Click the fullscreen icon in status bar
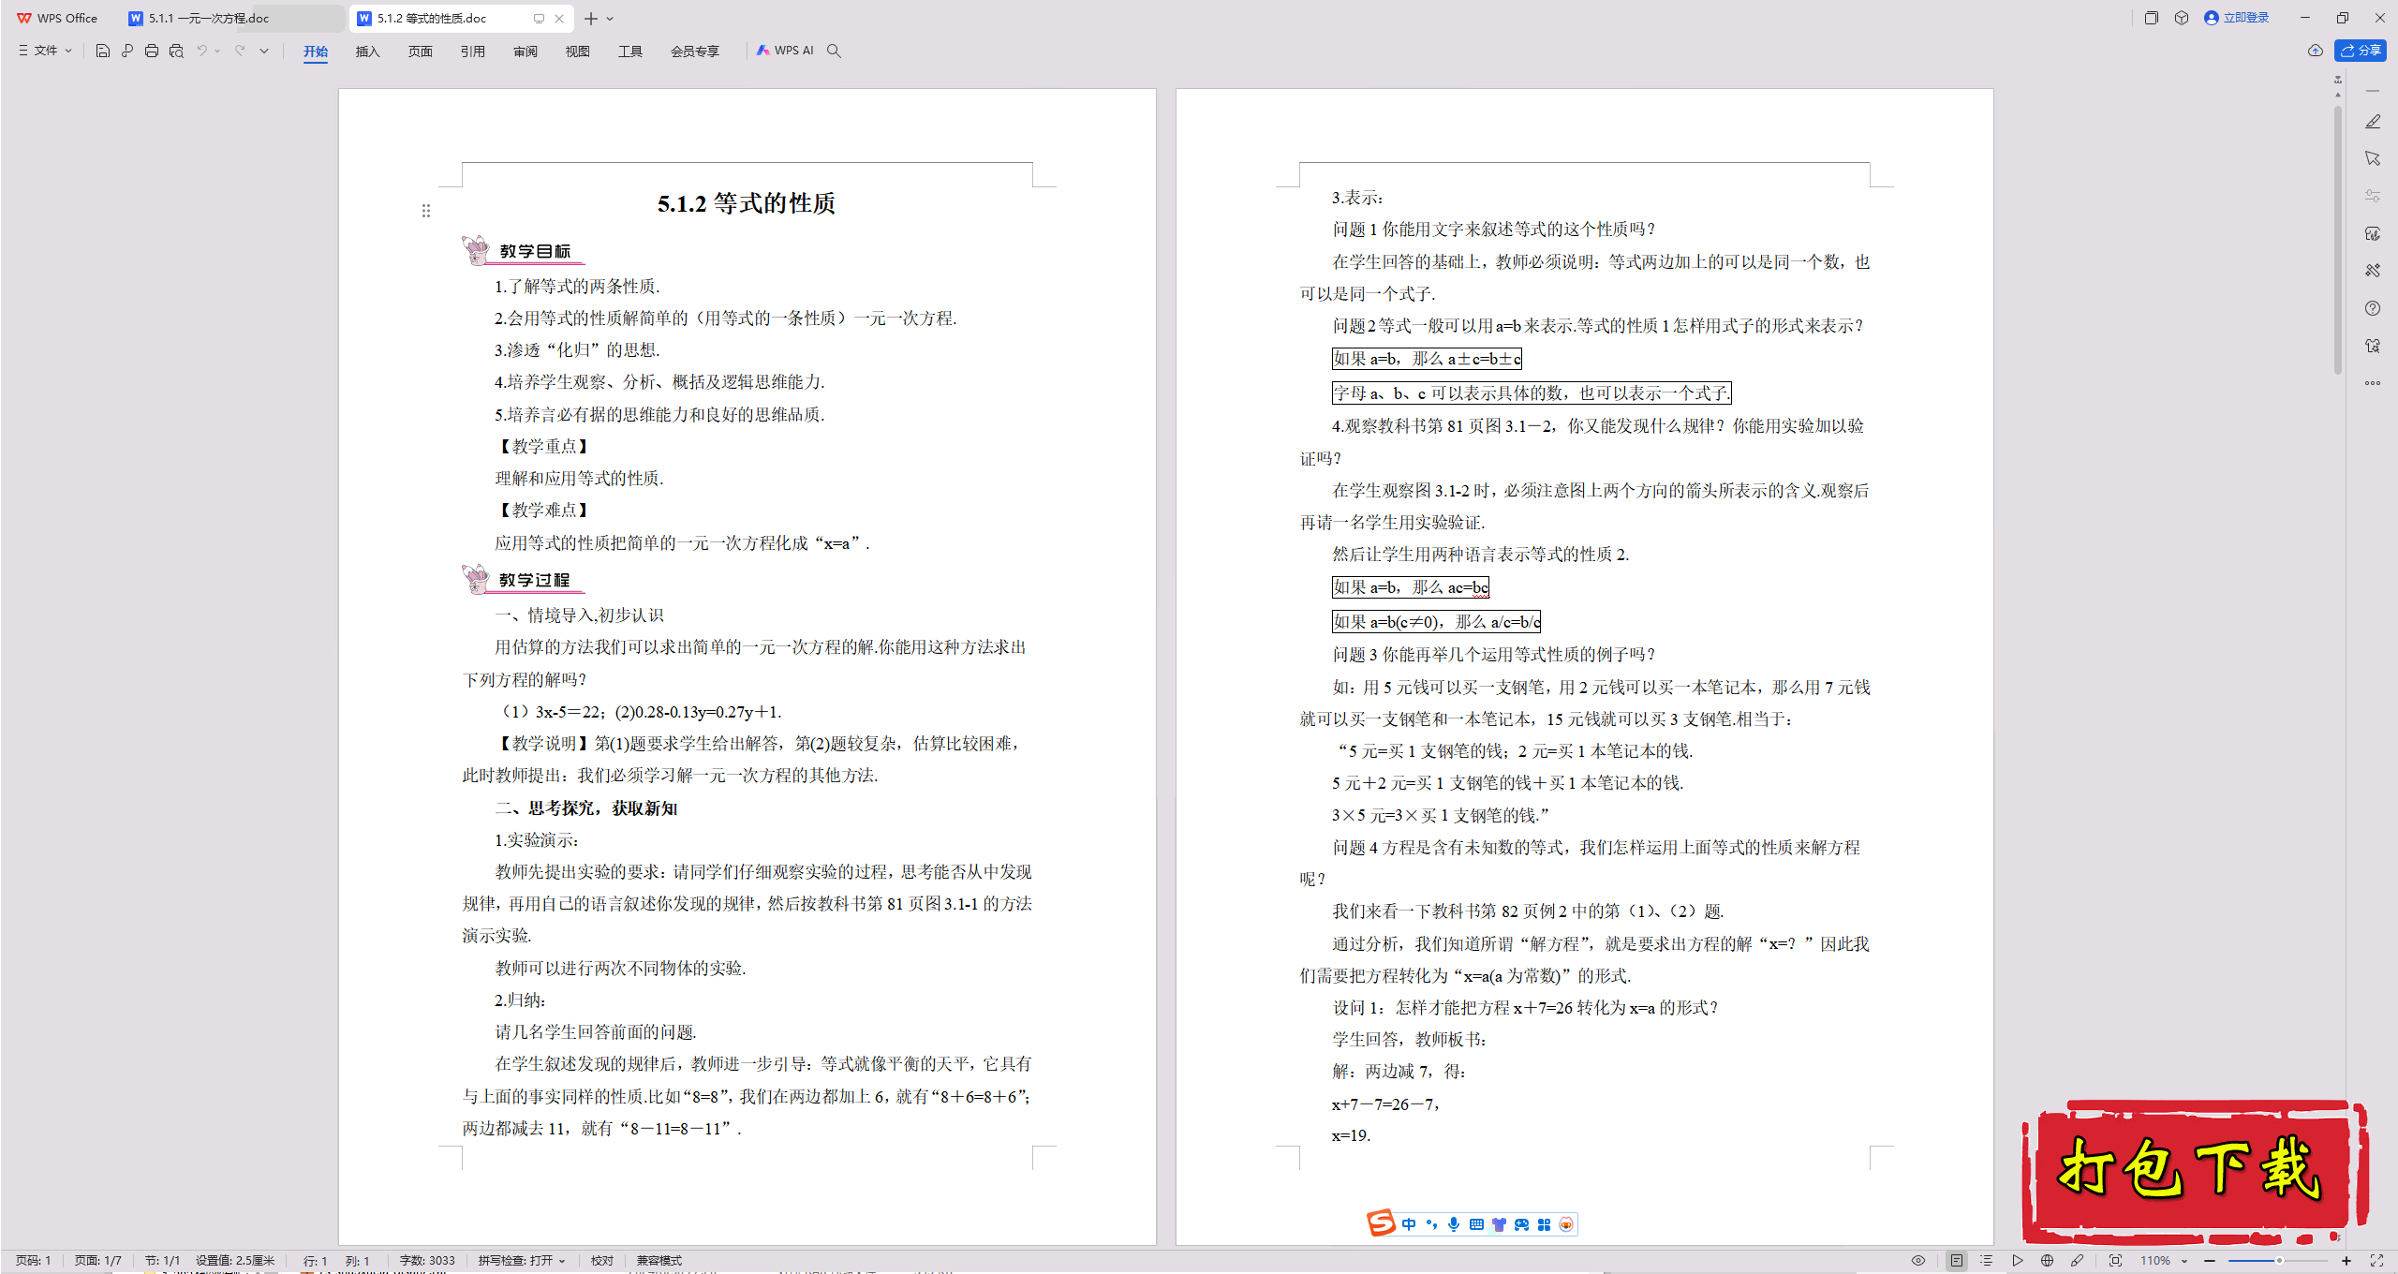Viewport: 2398px width, 1274px height. [x=2376, y=1261]
